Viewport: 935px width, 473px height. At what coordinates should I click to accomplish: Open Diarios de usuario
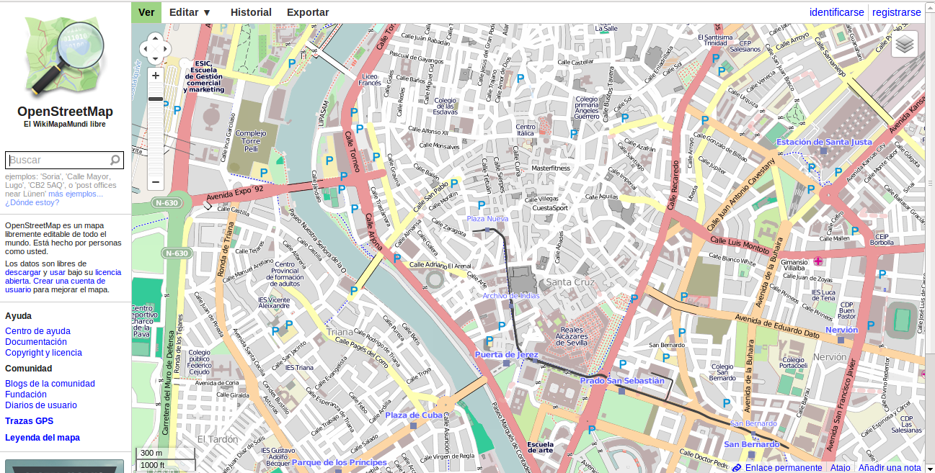41,405
